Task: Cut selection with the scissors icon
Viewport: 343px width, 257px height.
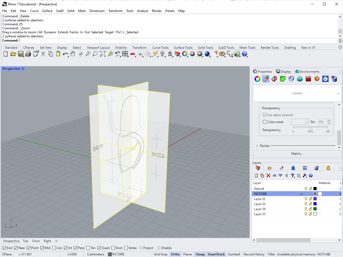Action: click(x=43, y=54)
